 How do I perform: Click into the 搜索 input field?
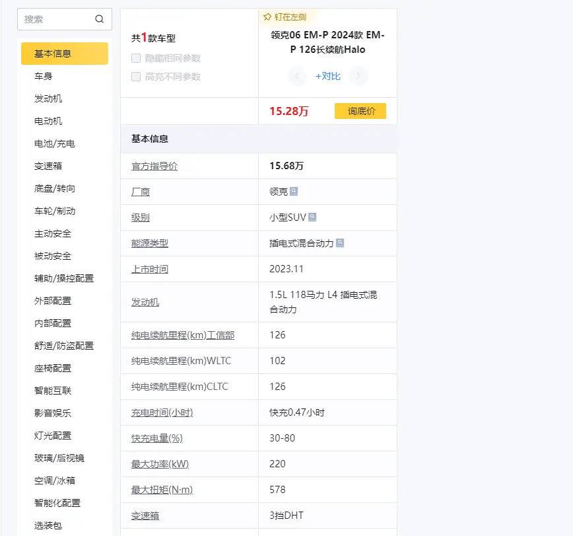[x=56, y=19]
